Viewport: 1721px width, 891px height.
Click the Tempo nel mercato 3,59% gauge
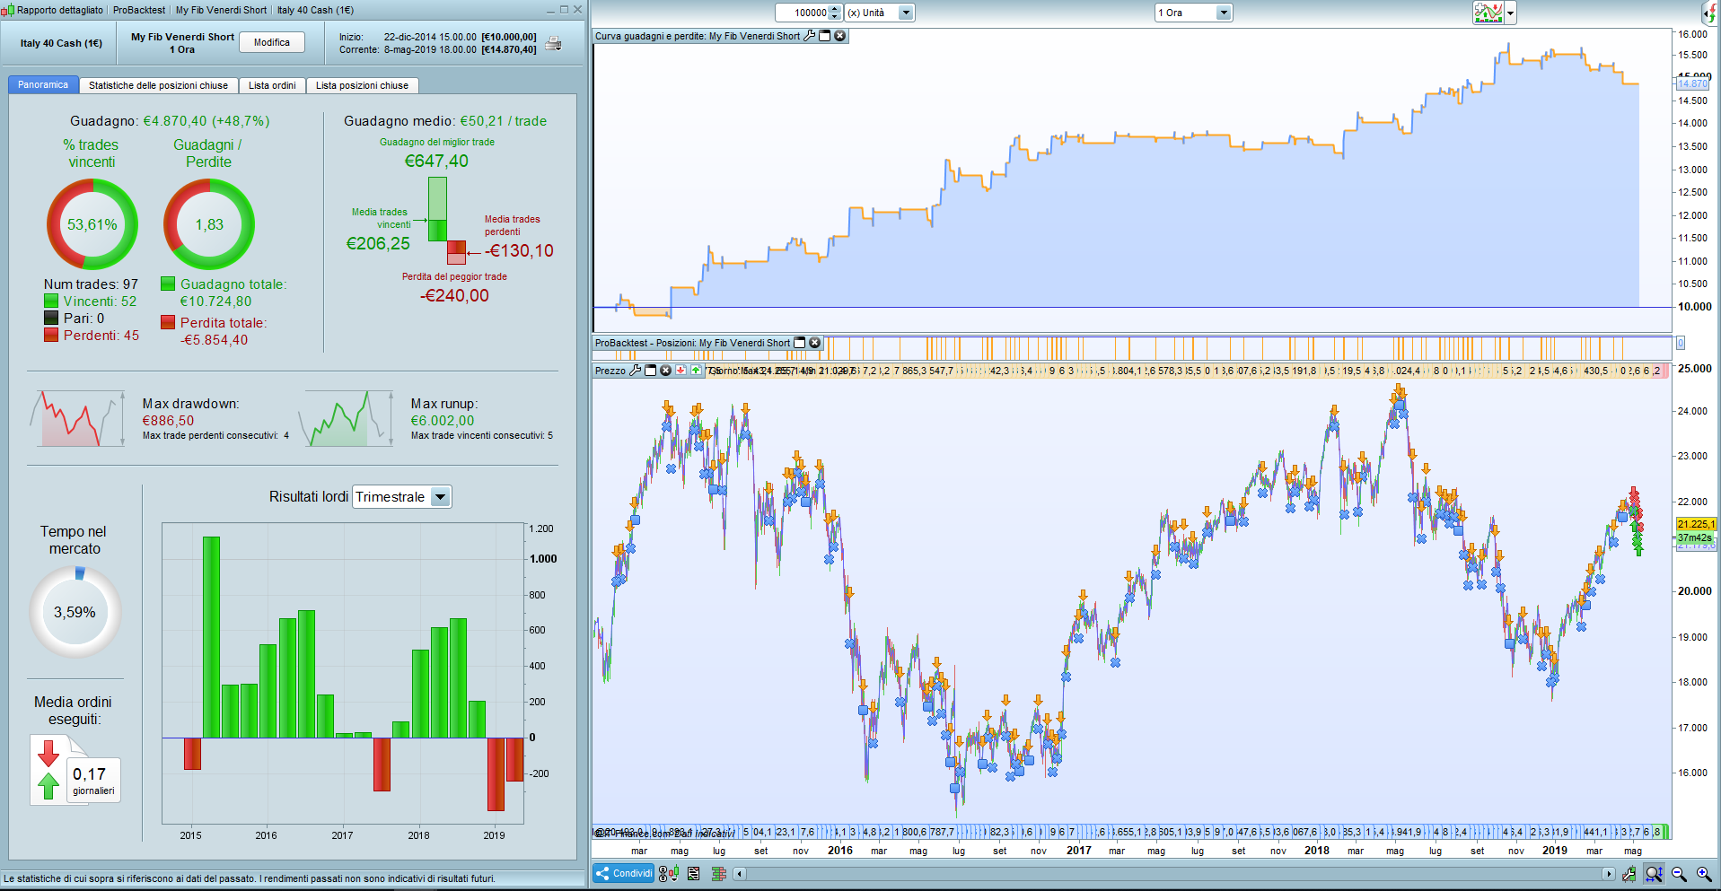(x=75, y=612)
